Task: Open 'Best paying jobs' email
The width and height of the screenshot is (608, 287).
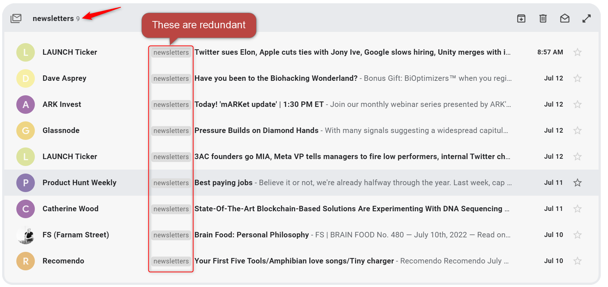Action: tap(223, 183)
